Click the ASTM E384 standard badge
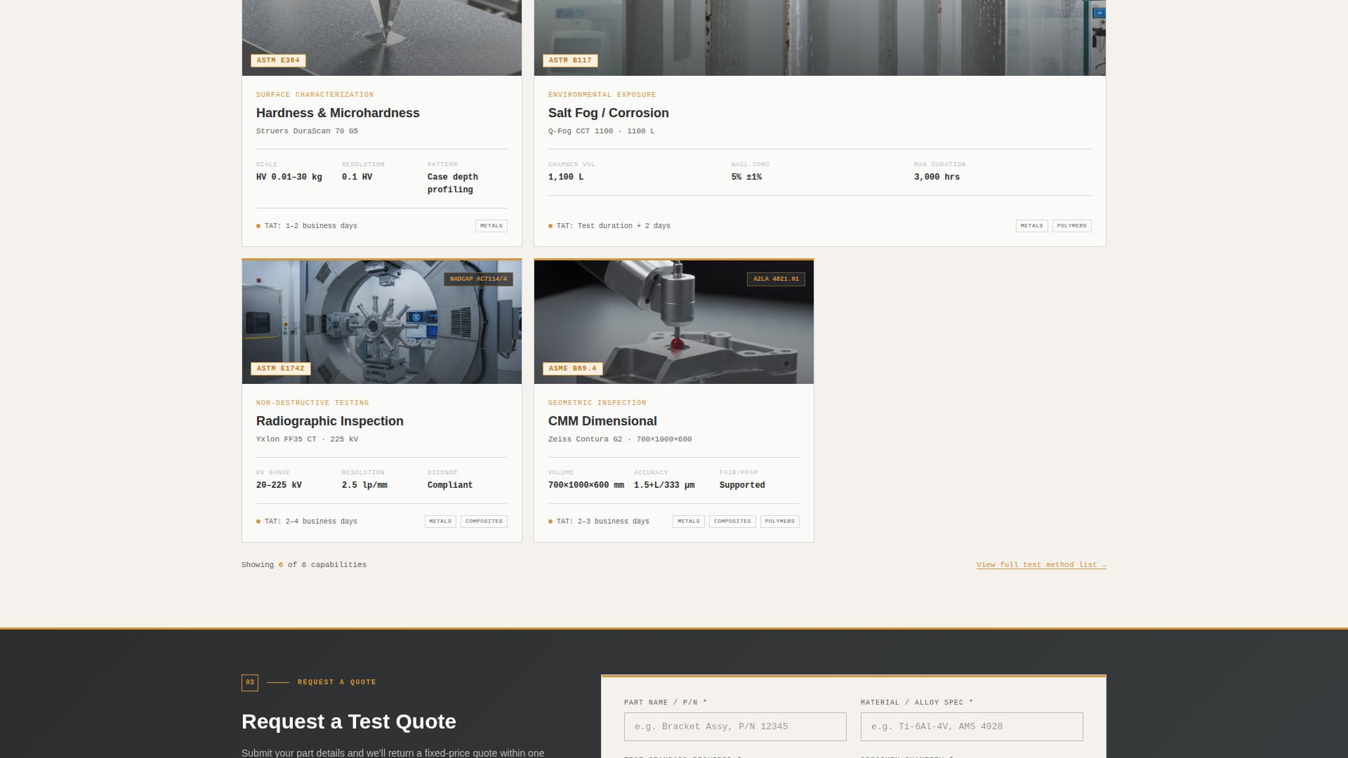 [278, 60]
